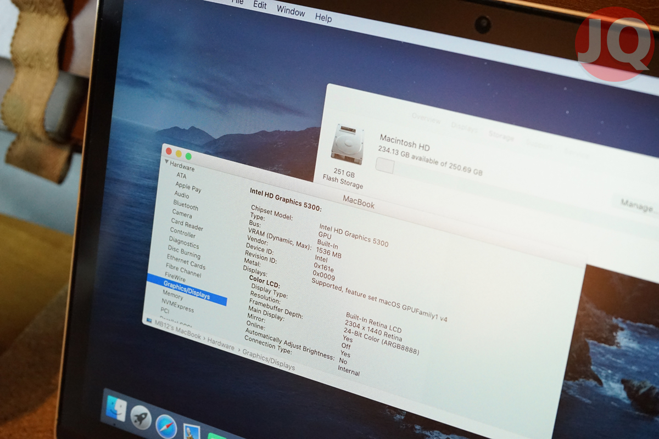The image size is (659, 439).
Task: Choose Controller in the Hardware list
Action: point(183,233)
